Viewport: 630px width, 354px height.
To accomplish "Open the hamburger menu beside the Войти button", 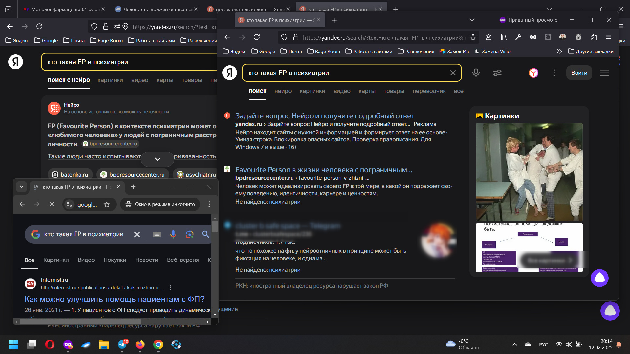I will coord(605,73).
